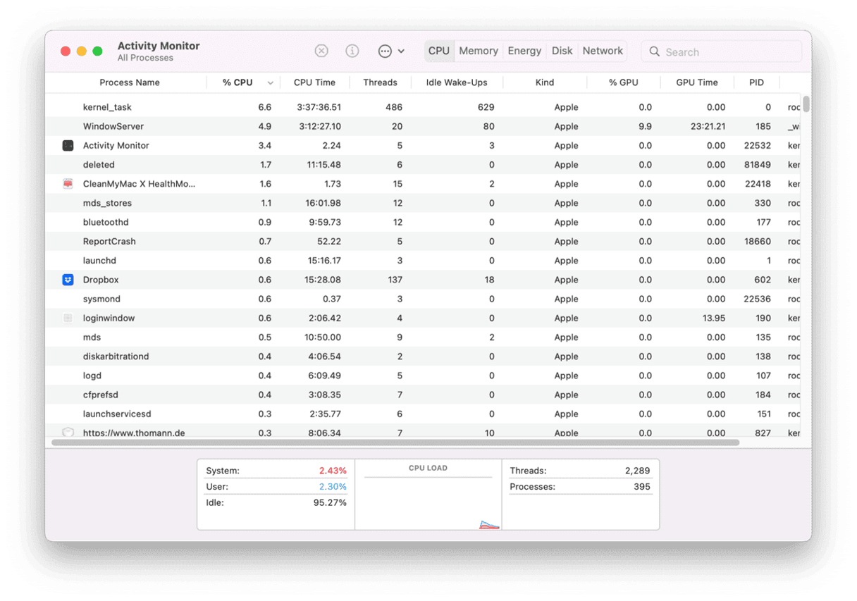
Task: Click the loginwindow process icon
Action: click(x=68, y=318)
